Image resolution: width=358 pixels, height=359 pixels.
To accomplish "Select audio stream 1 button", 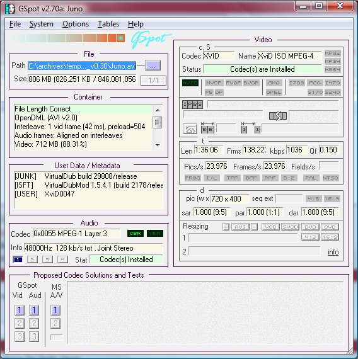I will (18, 259).
